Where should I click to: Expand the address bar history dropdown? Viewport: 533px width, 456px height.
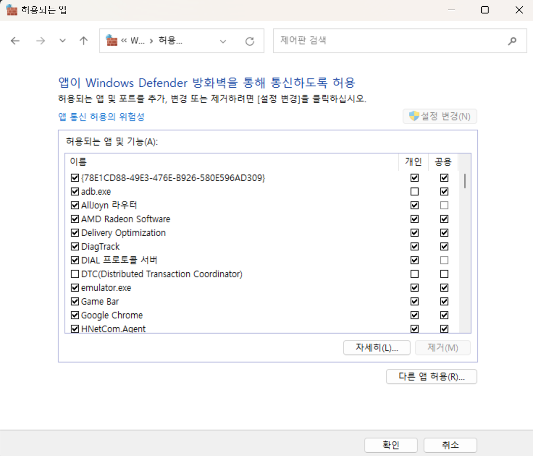(223, 41)
